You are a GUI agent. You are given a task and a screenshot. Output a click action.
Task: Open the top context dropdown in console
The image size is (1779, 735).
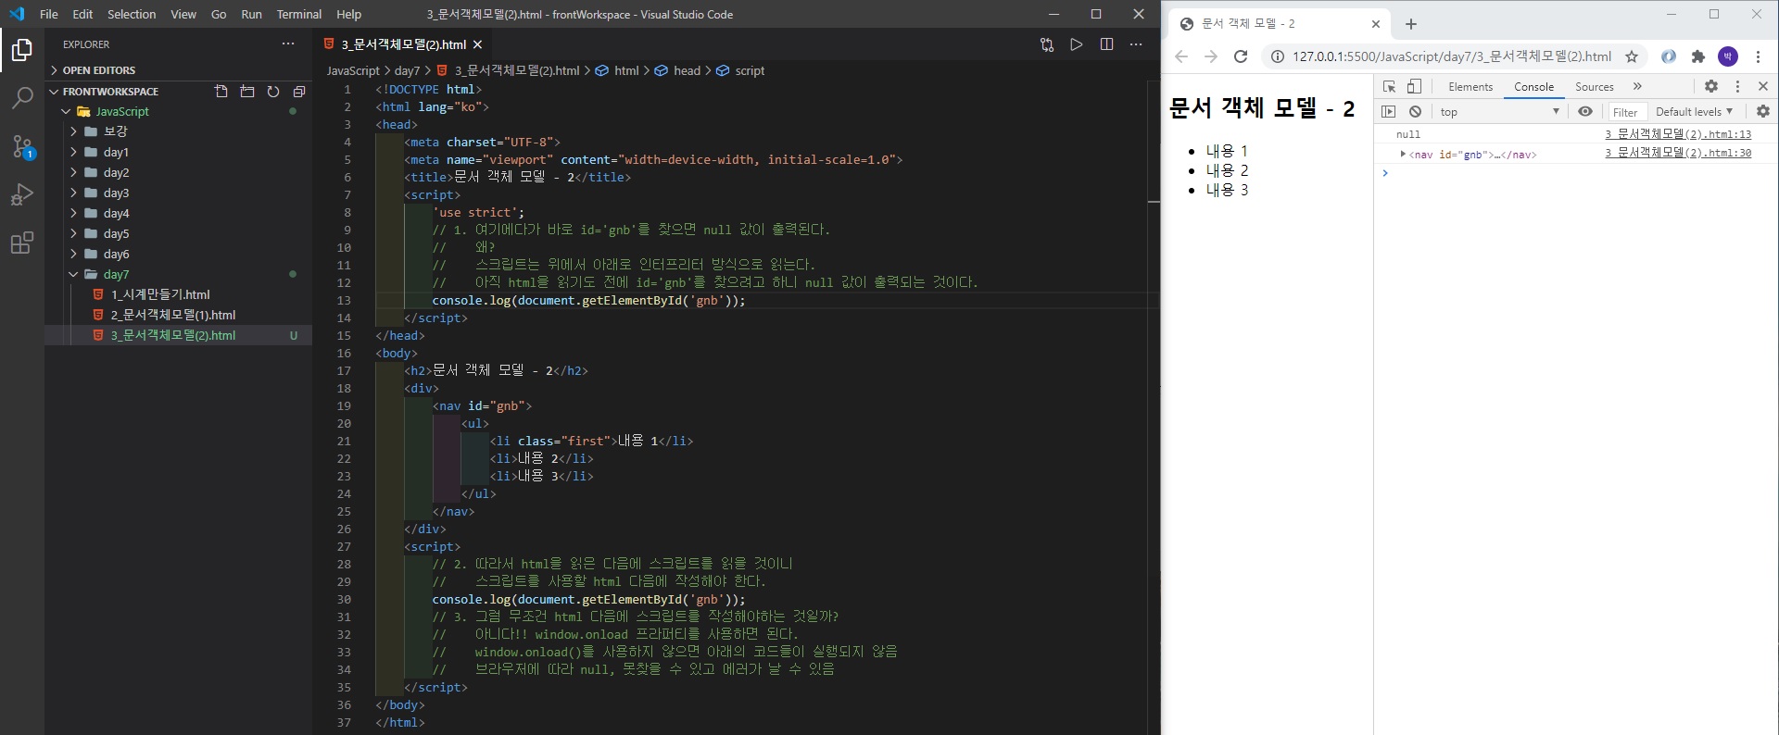pos(1500,111)
